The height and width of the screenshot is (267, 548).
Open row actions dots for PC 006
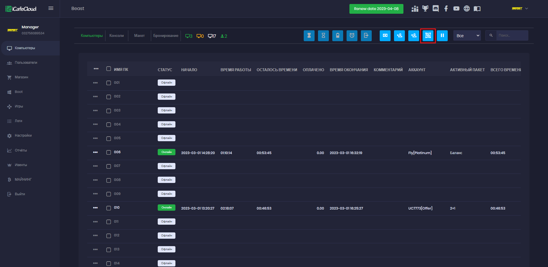95,152
